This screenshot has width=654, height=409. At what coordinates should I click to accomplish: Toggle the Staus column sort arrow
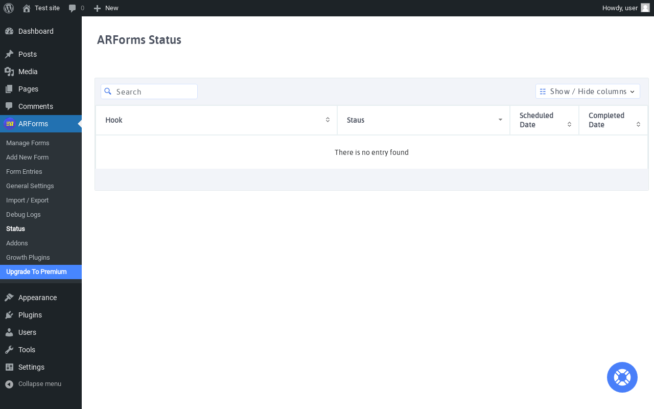[x=500, y=120]
